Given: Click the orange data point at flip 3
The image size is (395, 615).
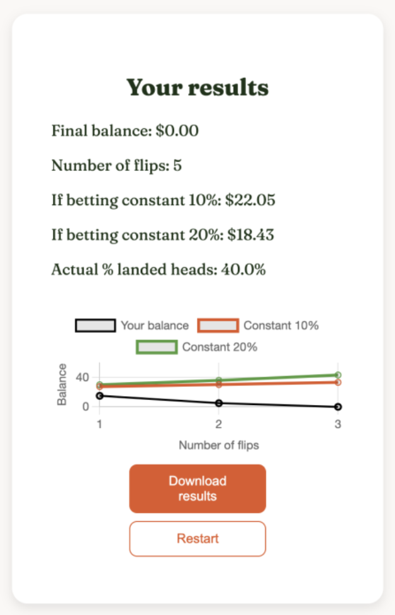Looking at the screenshot, I should point(338,382).
